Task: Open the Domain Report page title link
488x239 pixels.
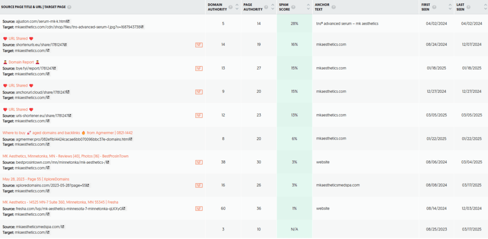Action: [x=21, y=62]
